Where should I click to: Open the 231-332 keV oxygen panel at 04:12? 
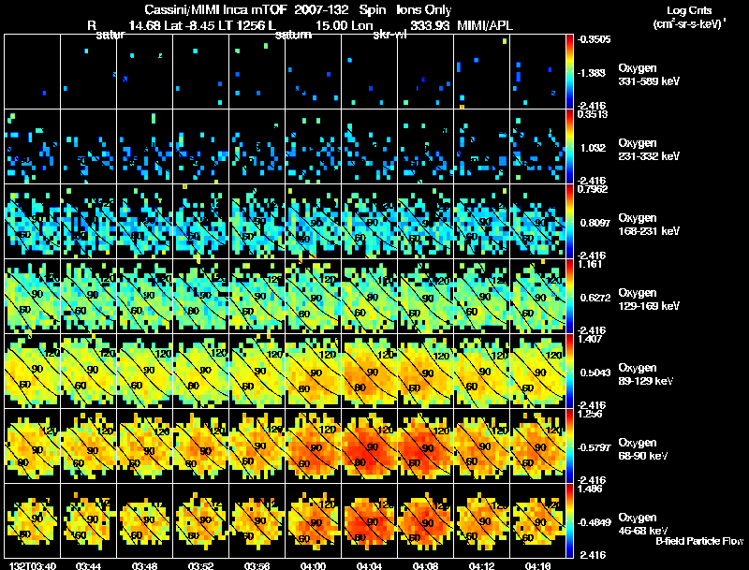pyautogui.click(x=481, y=146)
